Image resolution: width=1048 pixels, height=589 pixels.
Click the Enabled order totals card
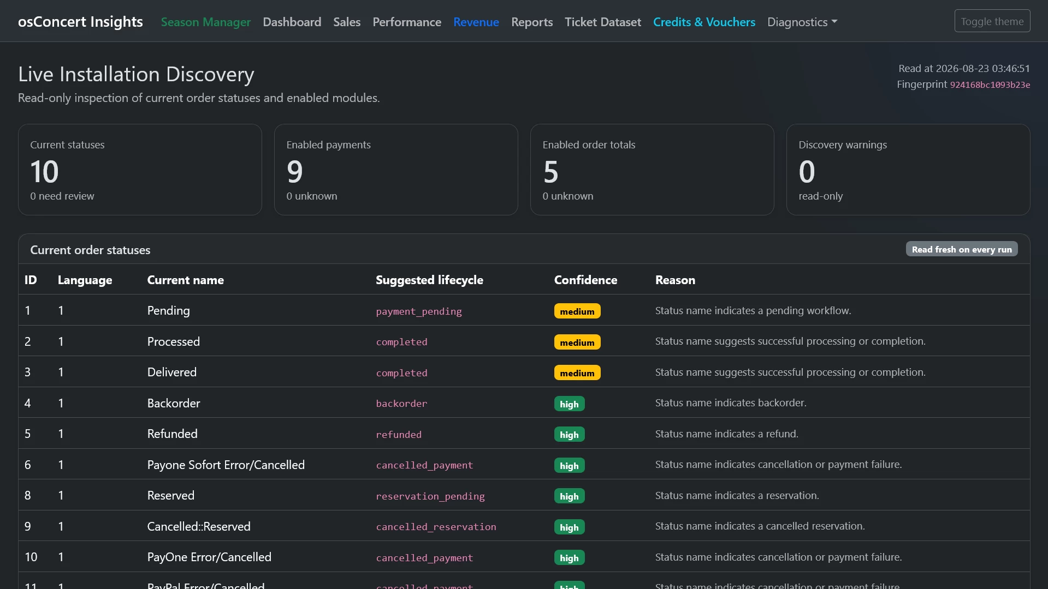[652, 170]
